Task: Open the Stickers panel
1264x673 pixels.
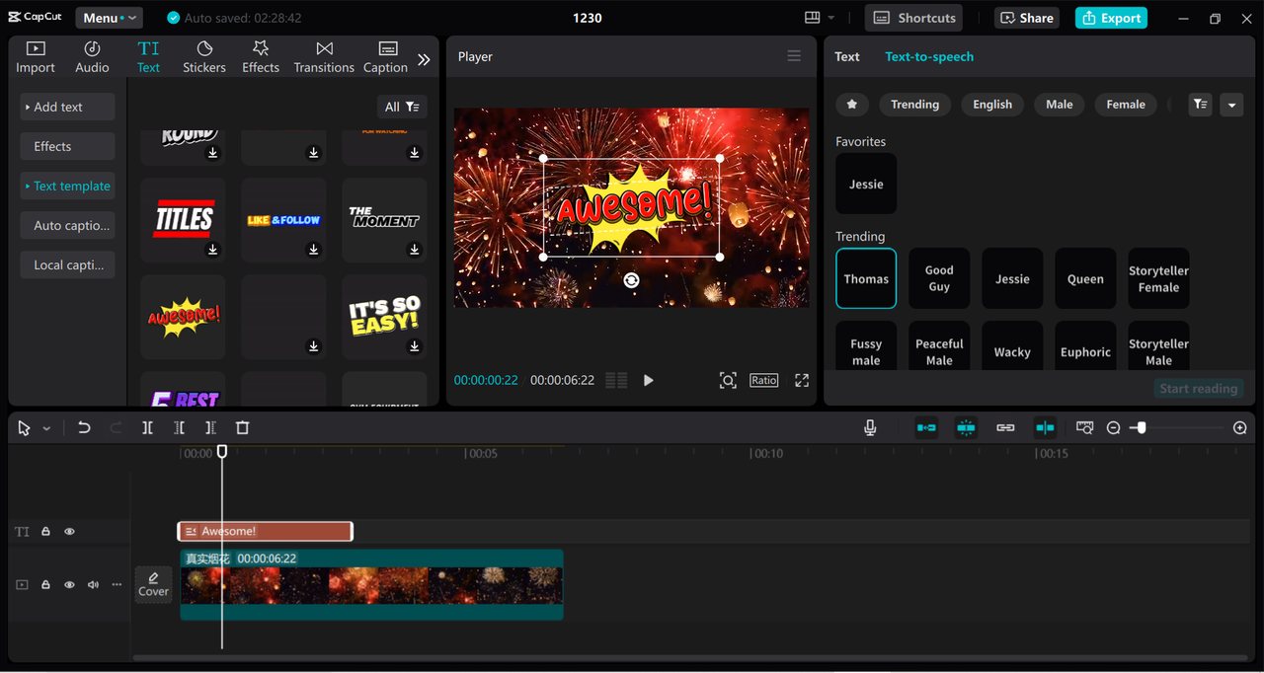Action: point(204,57)
